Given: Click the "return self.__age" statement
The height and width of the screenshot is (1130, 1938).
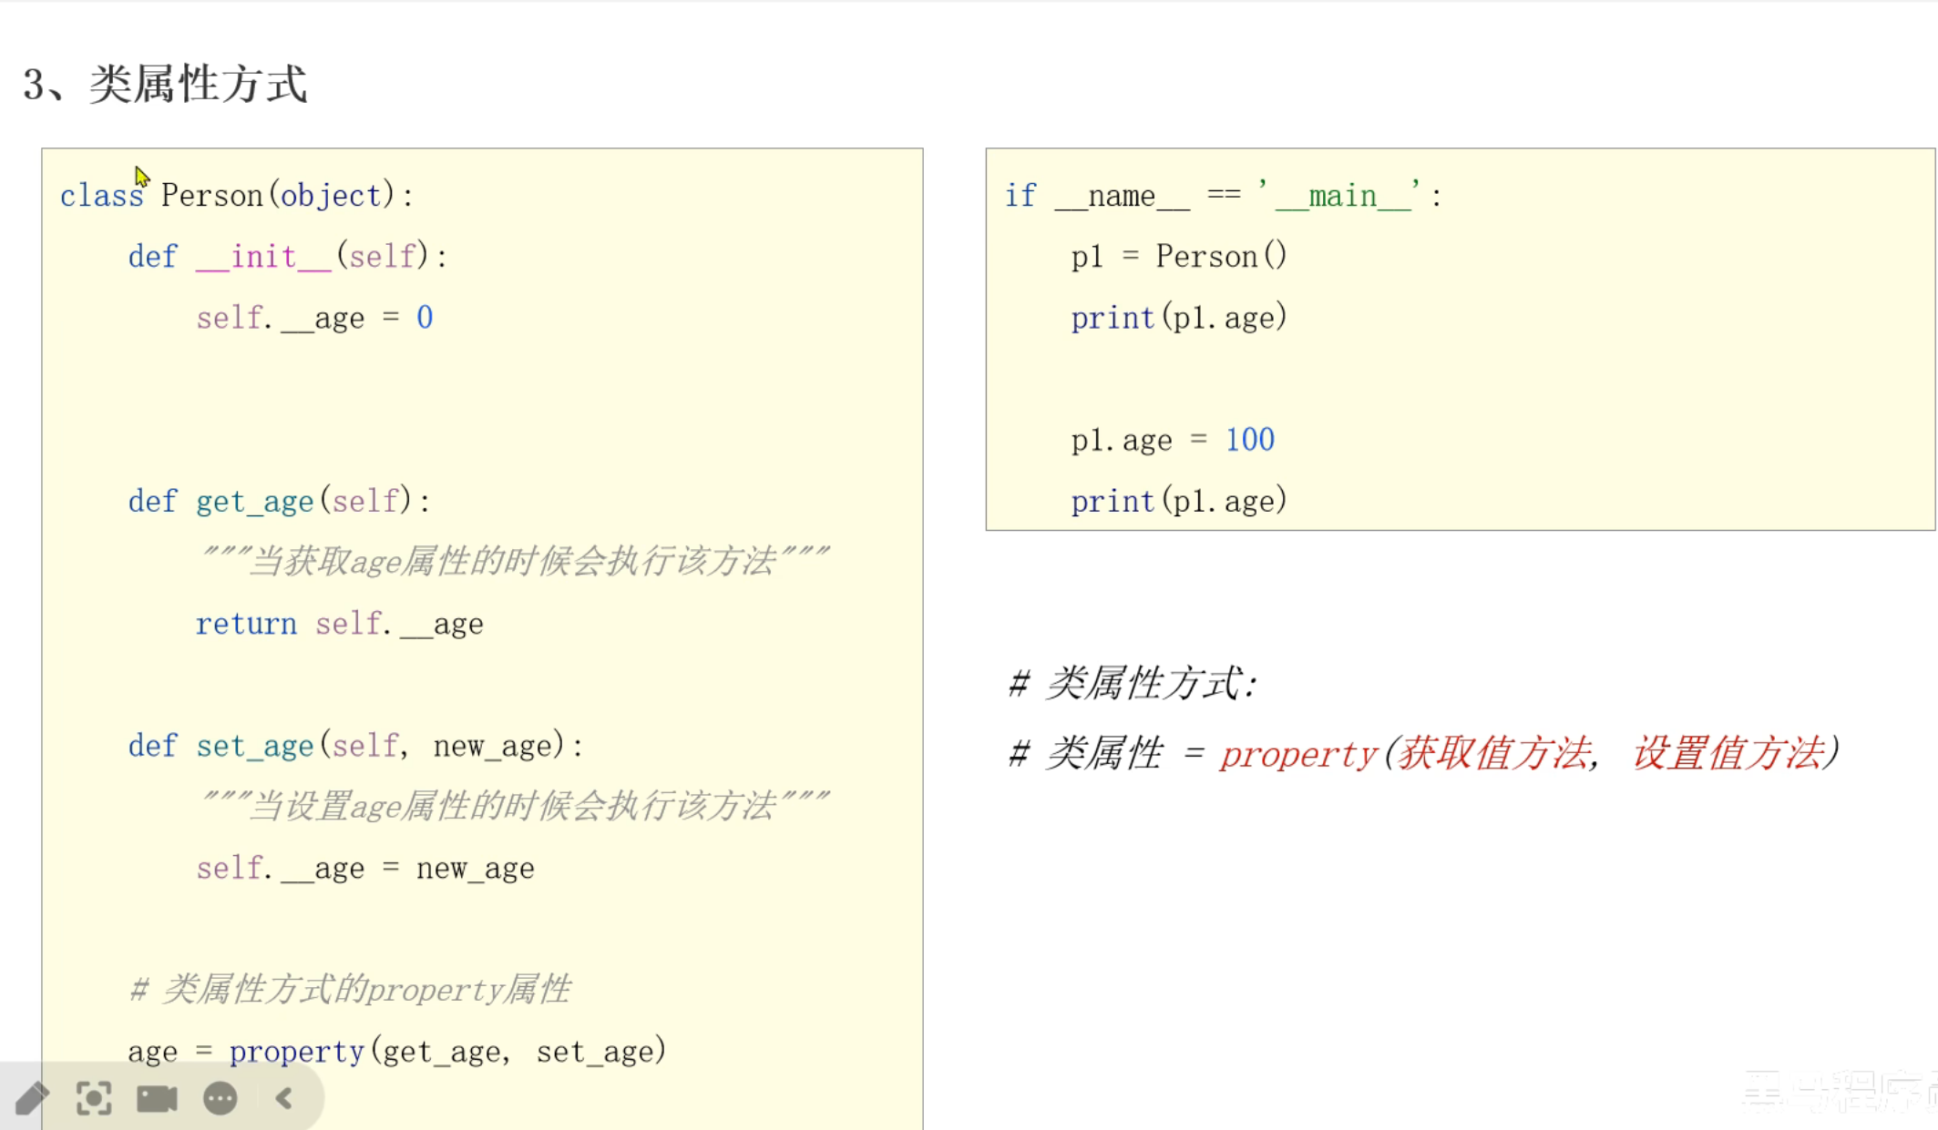Looking at the screenshot, I should [339, 625].
